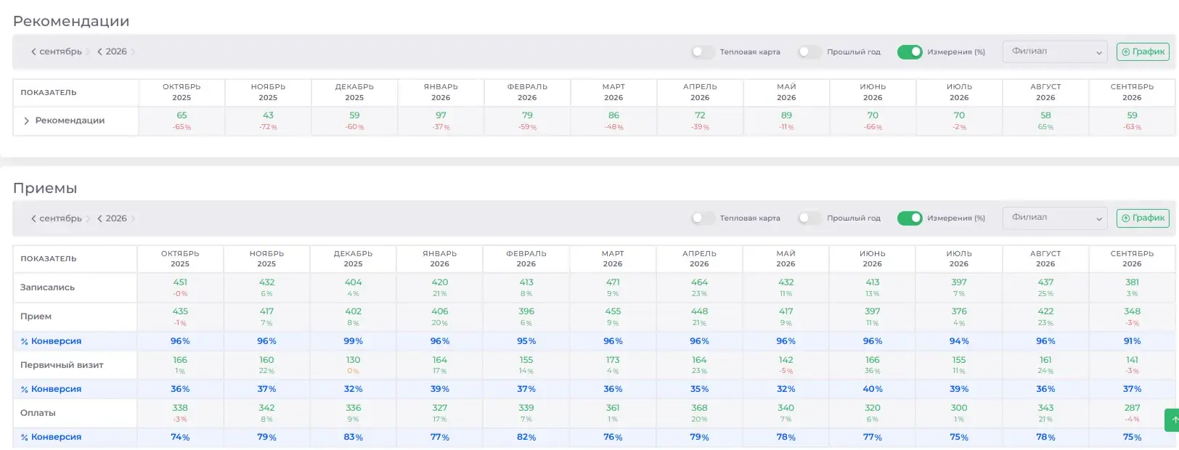Screen dimensions: 1179x450
Task: Go to previous year in Приемы panel
Action: [x=99, y=218]
